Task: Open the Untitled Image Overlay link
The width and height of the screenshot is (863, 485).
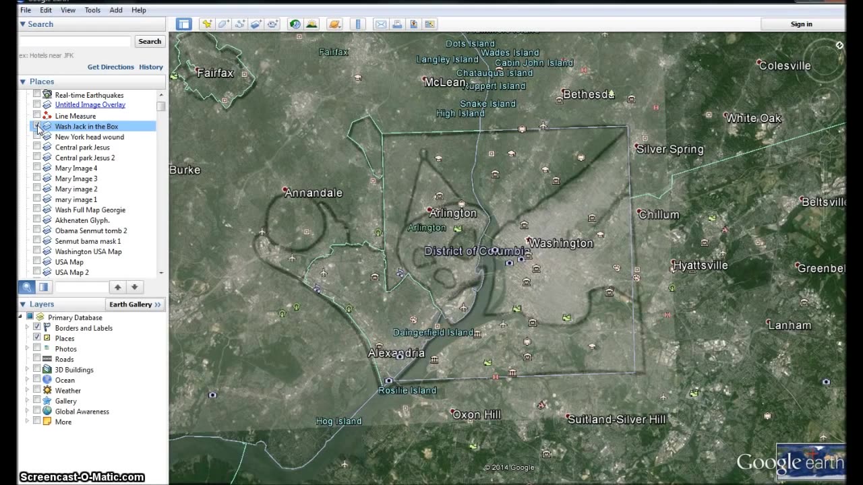Action: pyautogui.click(x=90, y=105)
